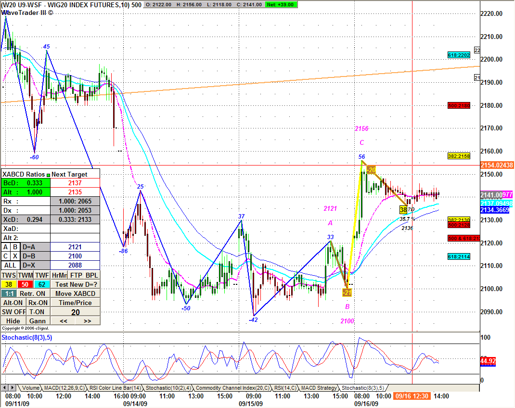Image resolution: width=515 pixels, height=408 pixels.
Task: Select the yellow -20 swing marker on chart
Action: [371, 170]
